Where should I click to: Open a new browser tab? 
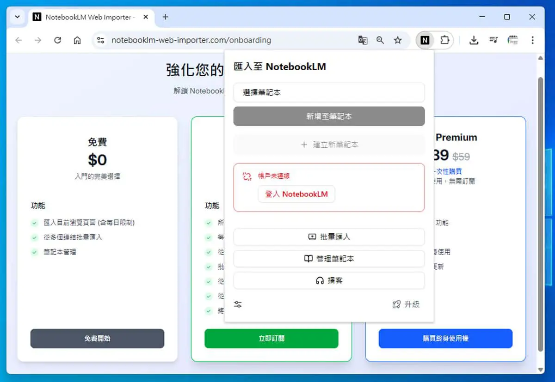165,17
